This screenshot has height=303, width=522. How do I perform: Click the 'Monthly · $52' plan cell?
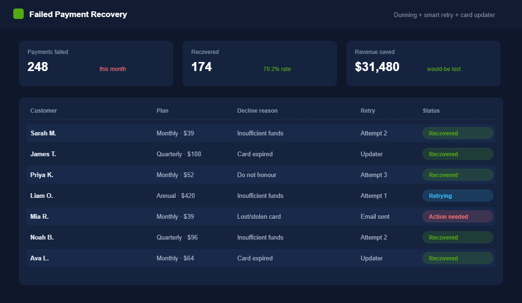coord(175,175)
